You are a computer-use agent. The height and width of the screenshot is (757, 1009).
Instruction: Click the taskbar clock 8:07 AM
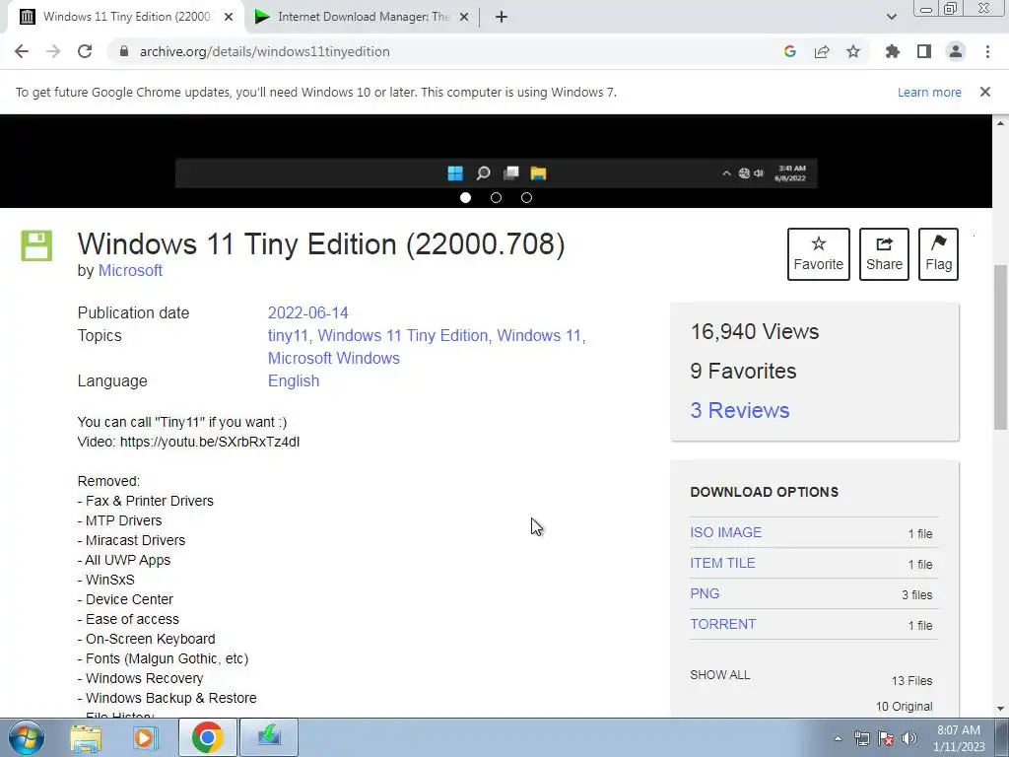pyautogui.click(x=959, y=730)
